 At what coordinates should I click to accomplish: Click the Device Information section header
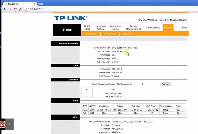pyautogui.click(x=65, y=43)
